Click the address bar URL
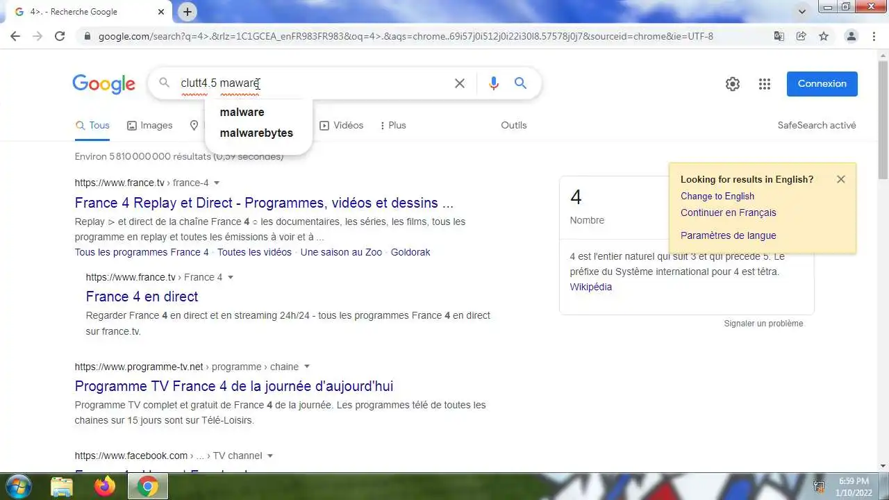The width and height of the screenshot is (889, 500). click(x=406, y=36)
